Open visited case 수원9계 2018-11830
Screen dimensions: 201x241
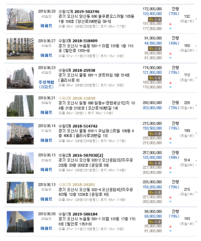click(x=77, y=98)
